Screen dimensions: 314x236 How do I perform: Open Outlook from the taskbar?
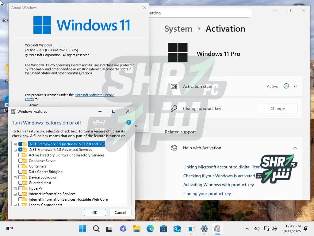click(177, 229)
